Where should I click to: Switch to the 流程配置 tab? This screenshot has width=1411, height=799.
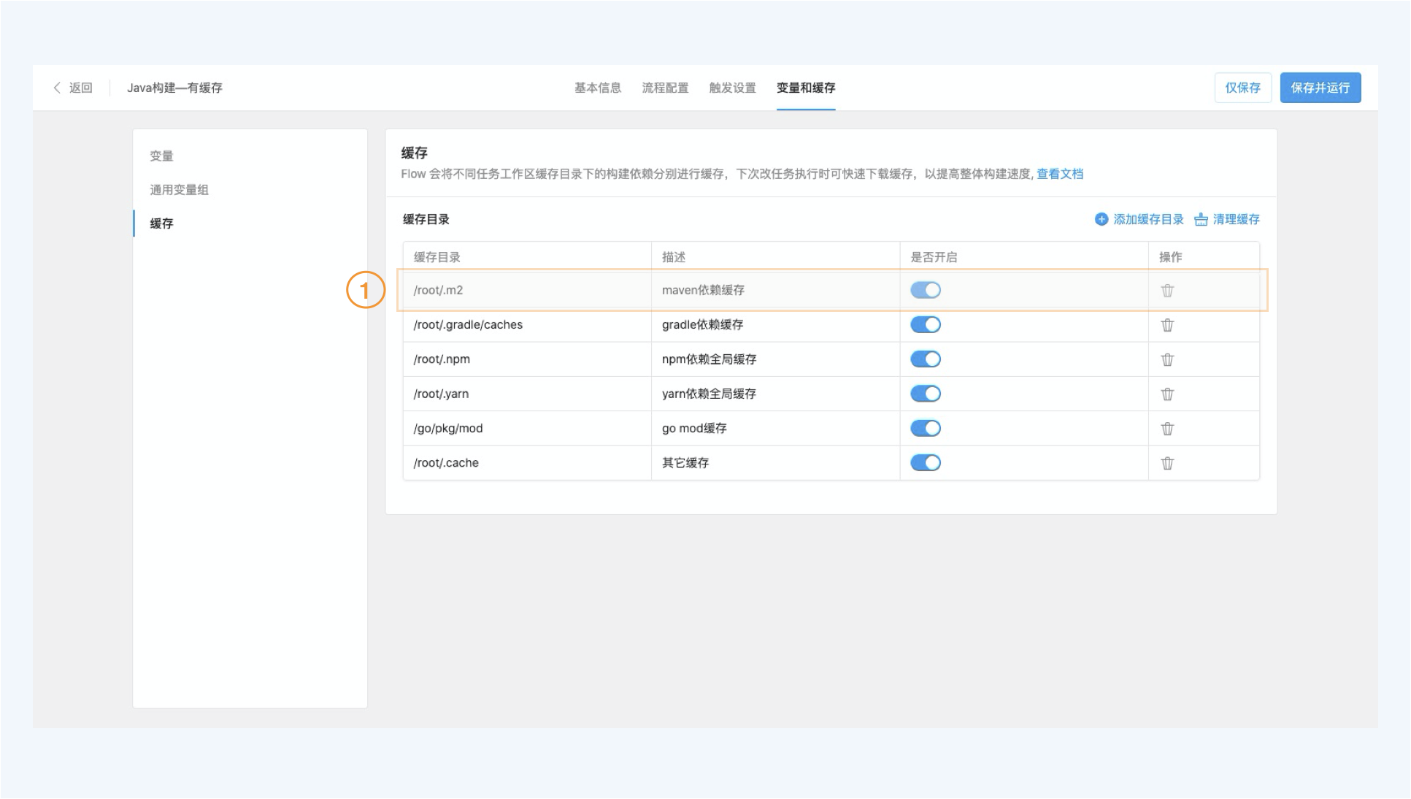coord(665,88)
